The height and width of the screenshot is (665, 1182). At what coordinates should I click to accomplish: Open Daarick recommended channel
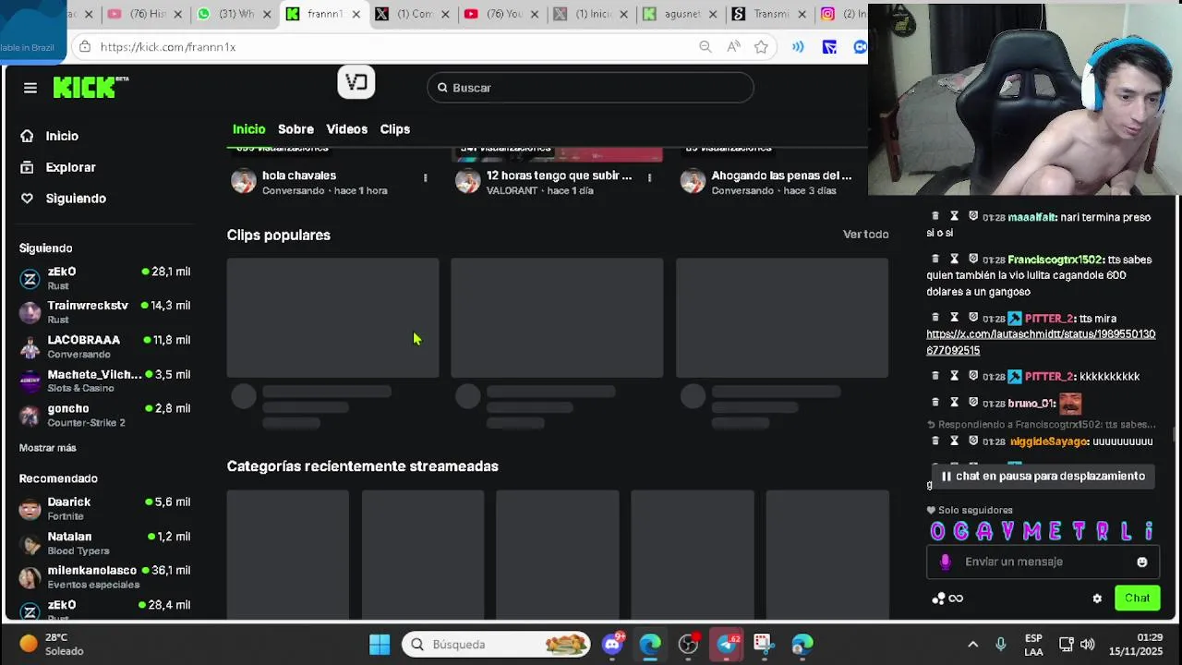(104, 509)
